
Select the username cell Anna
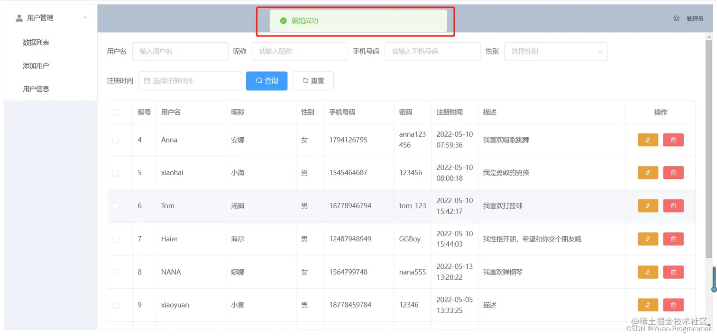(x=169, y=140)
